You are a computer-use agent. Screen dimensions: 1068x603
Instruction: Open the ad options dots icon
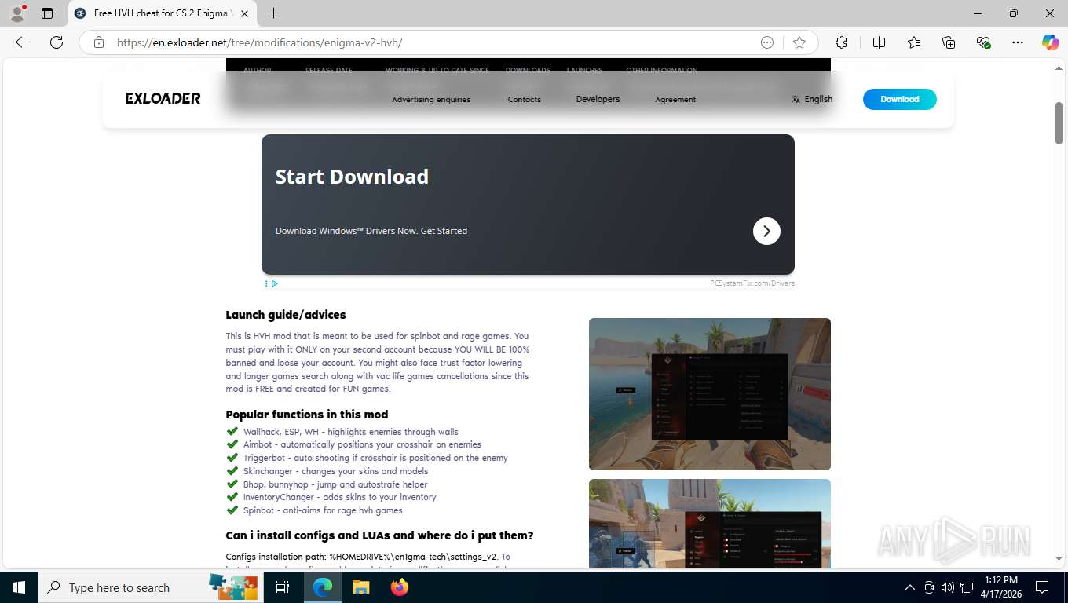266,283
